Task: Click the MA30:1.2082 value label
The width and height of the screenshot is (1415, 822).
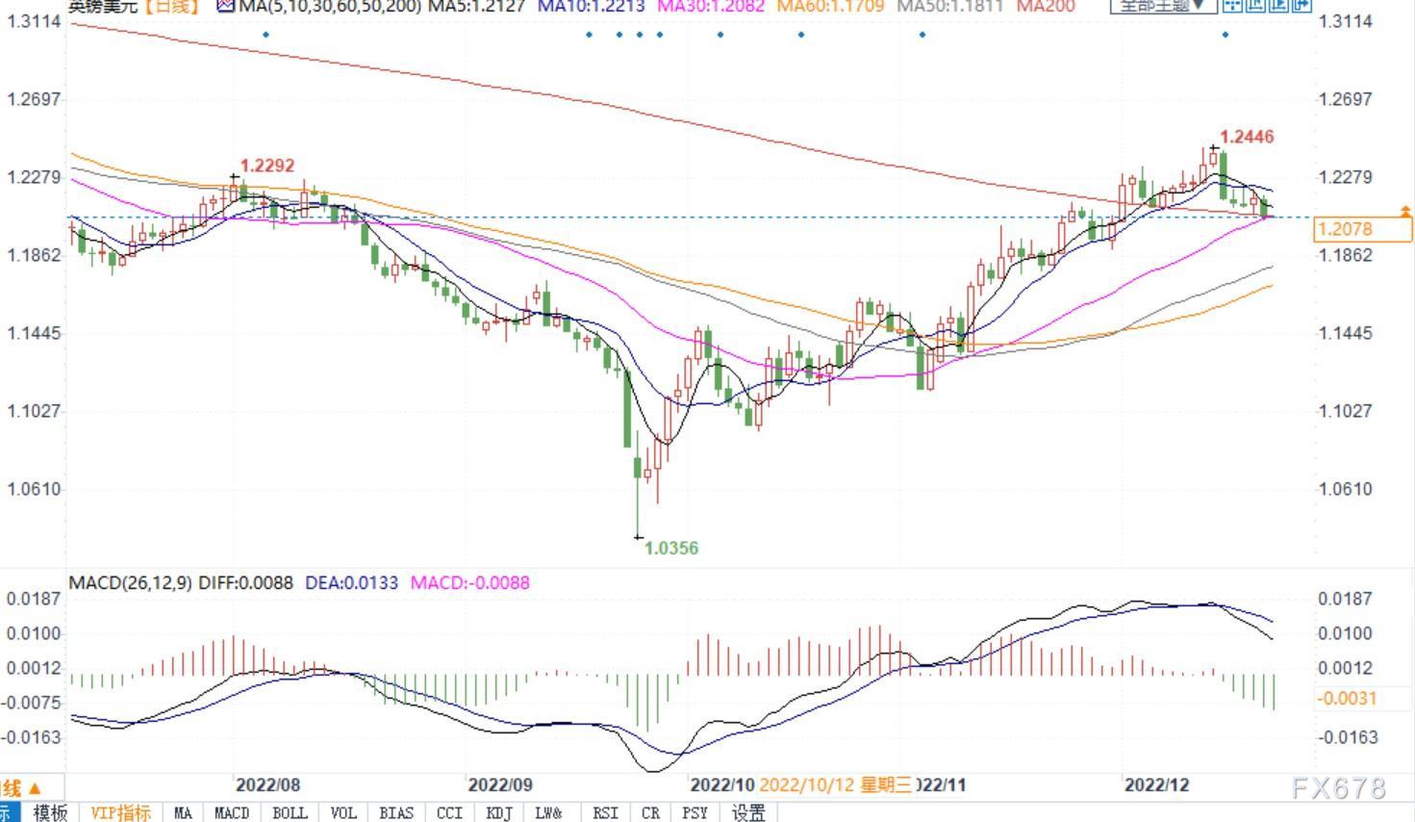Action: [x=711, y=6]
